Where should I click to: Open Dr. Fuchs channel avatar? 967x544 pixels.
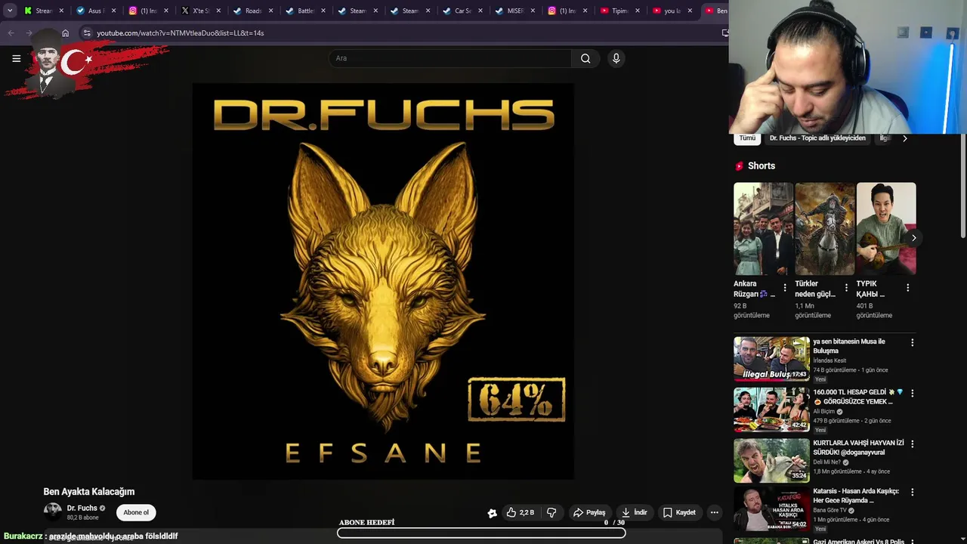coord(52,512)
